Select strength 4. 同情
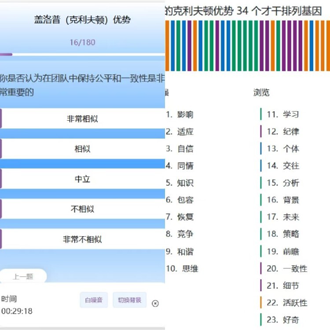Viewport: 330px width, 330px height. pyautogui.click(x=180, y=165)
